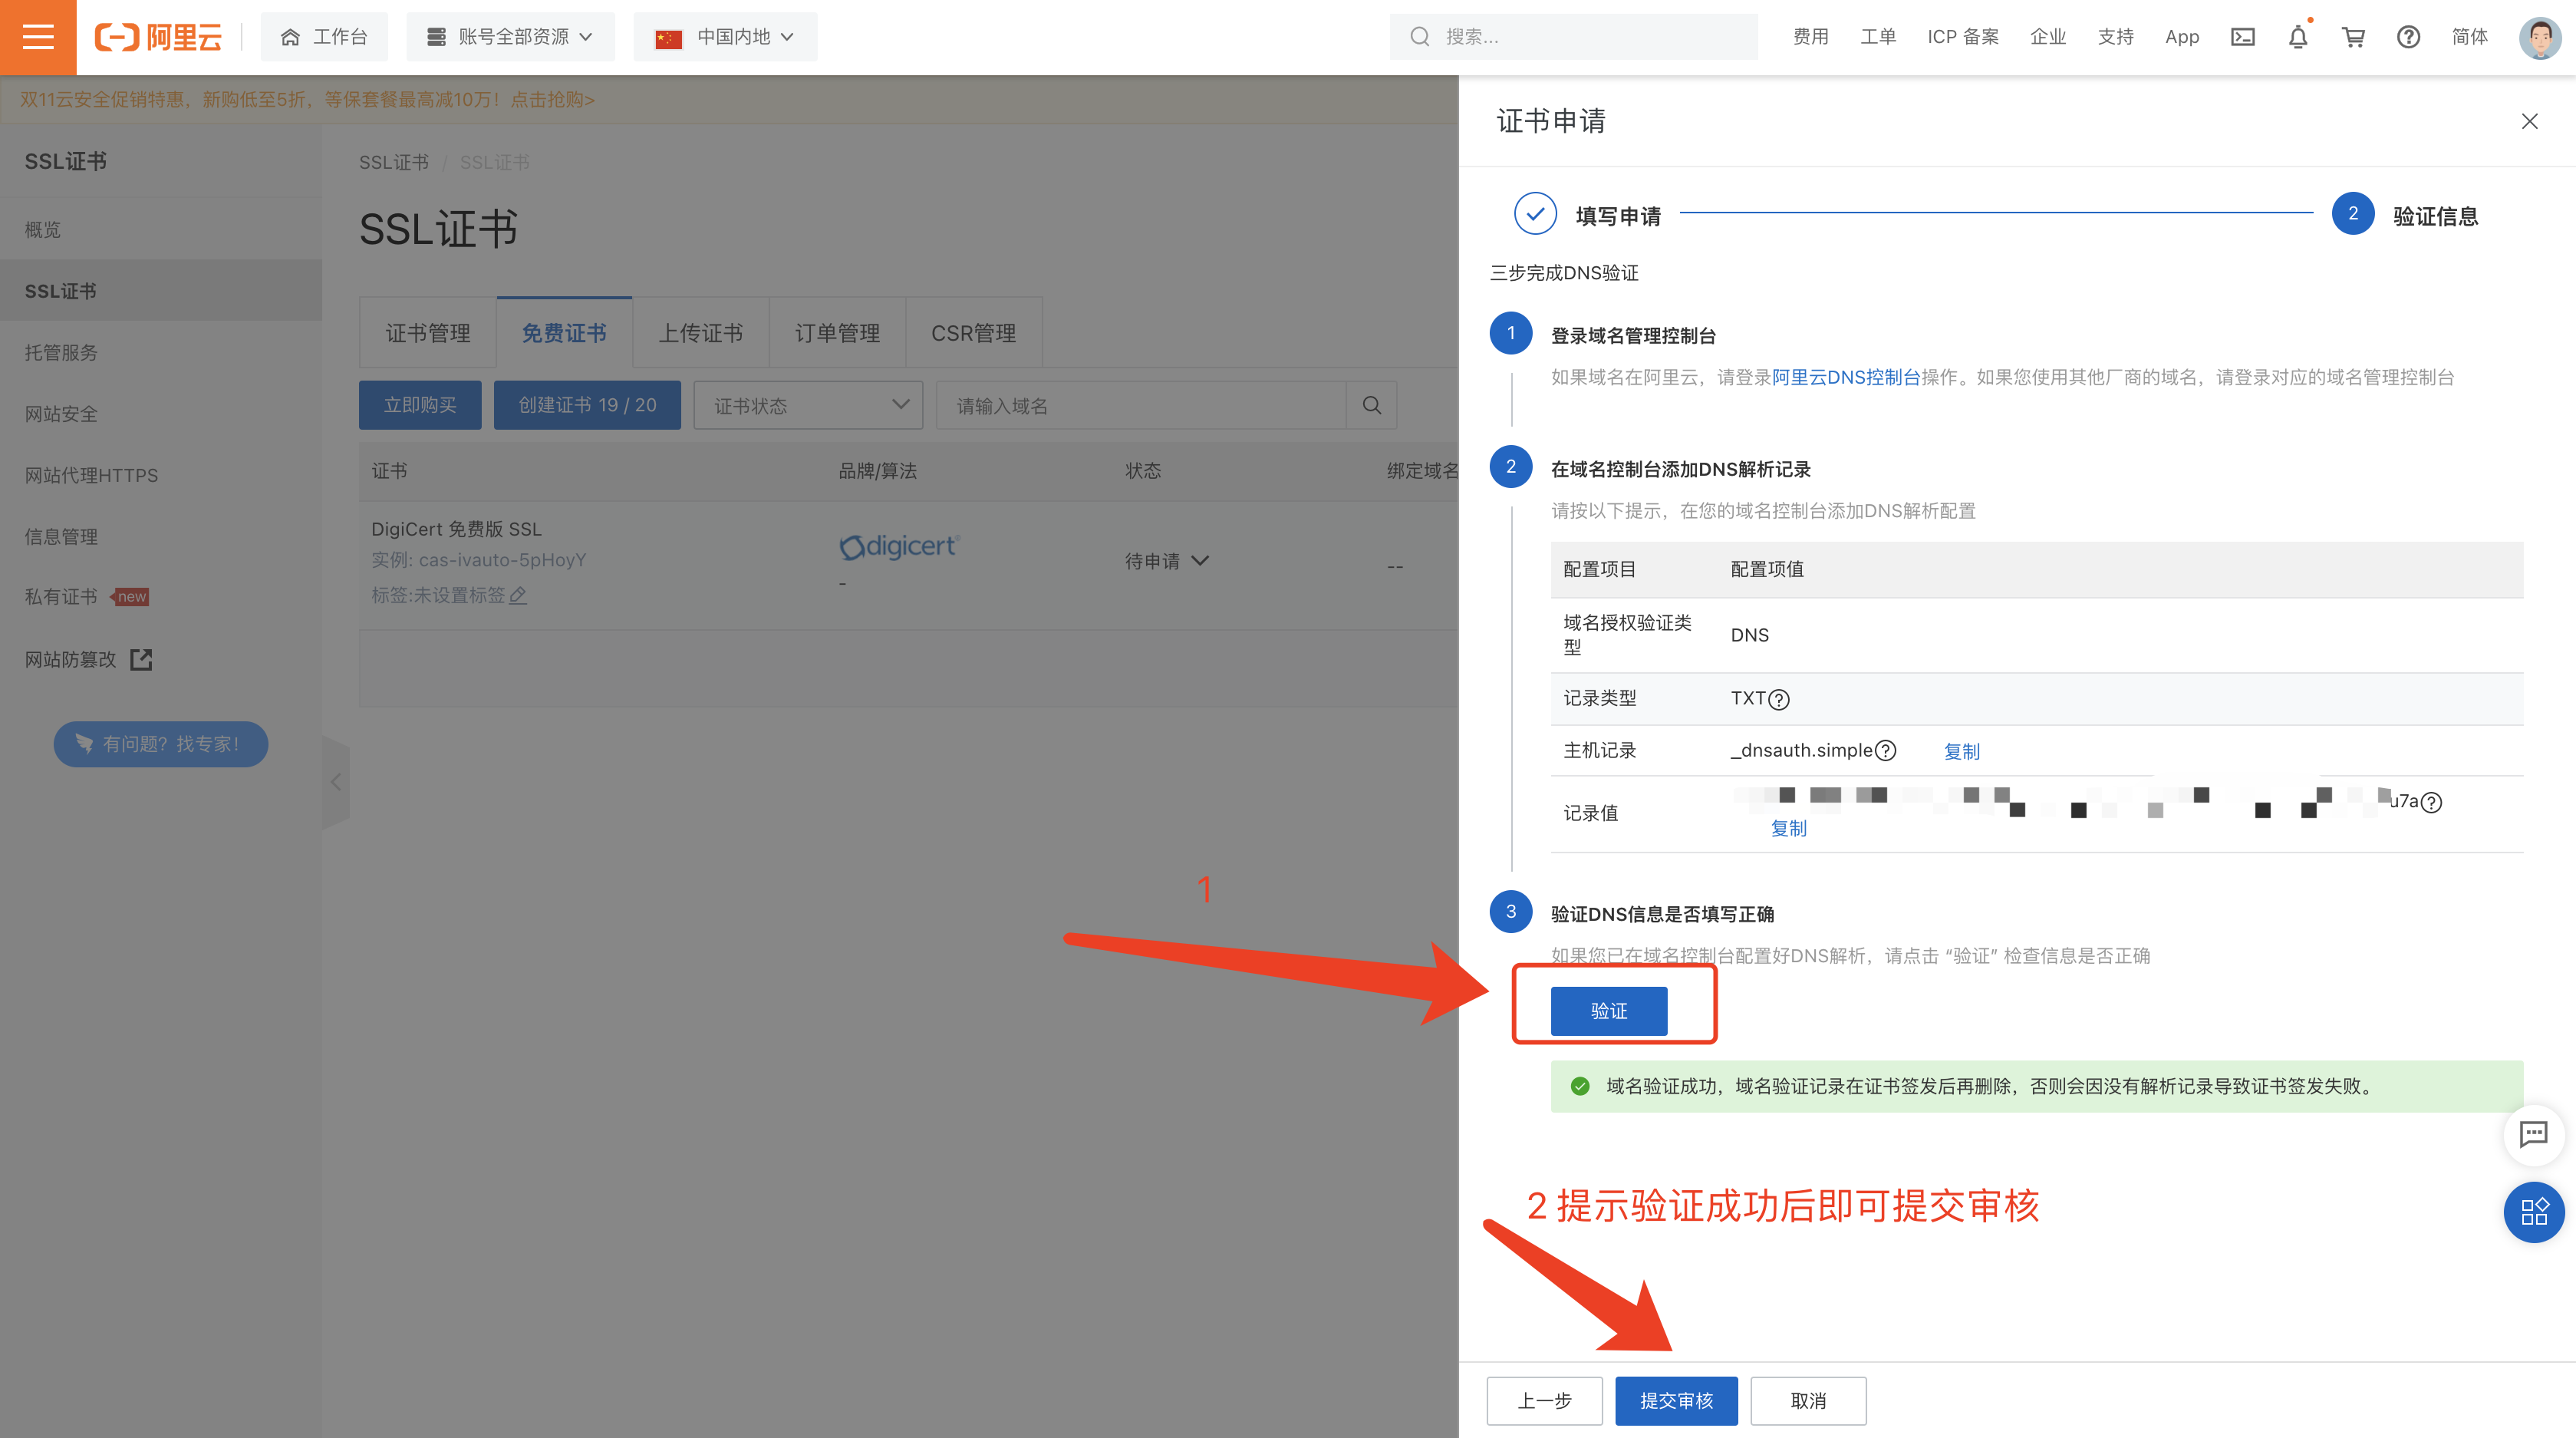
Task: Open 企业 in the top menu
Action: [x=2048, y=37]
